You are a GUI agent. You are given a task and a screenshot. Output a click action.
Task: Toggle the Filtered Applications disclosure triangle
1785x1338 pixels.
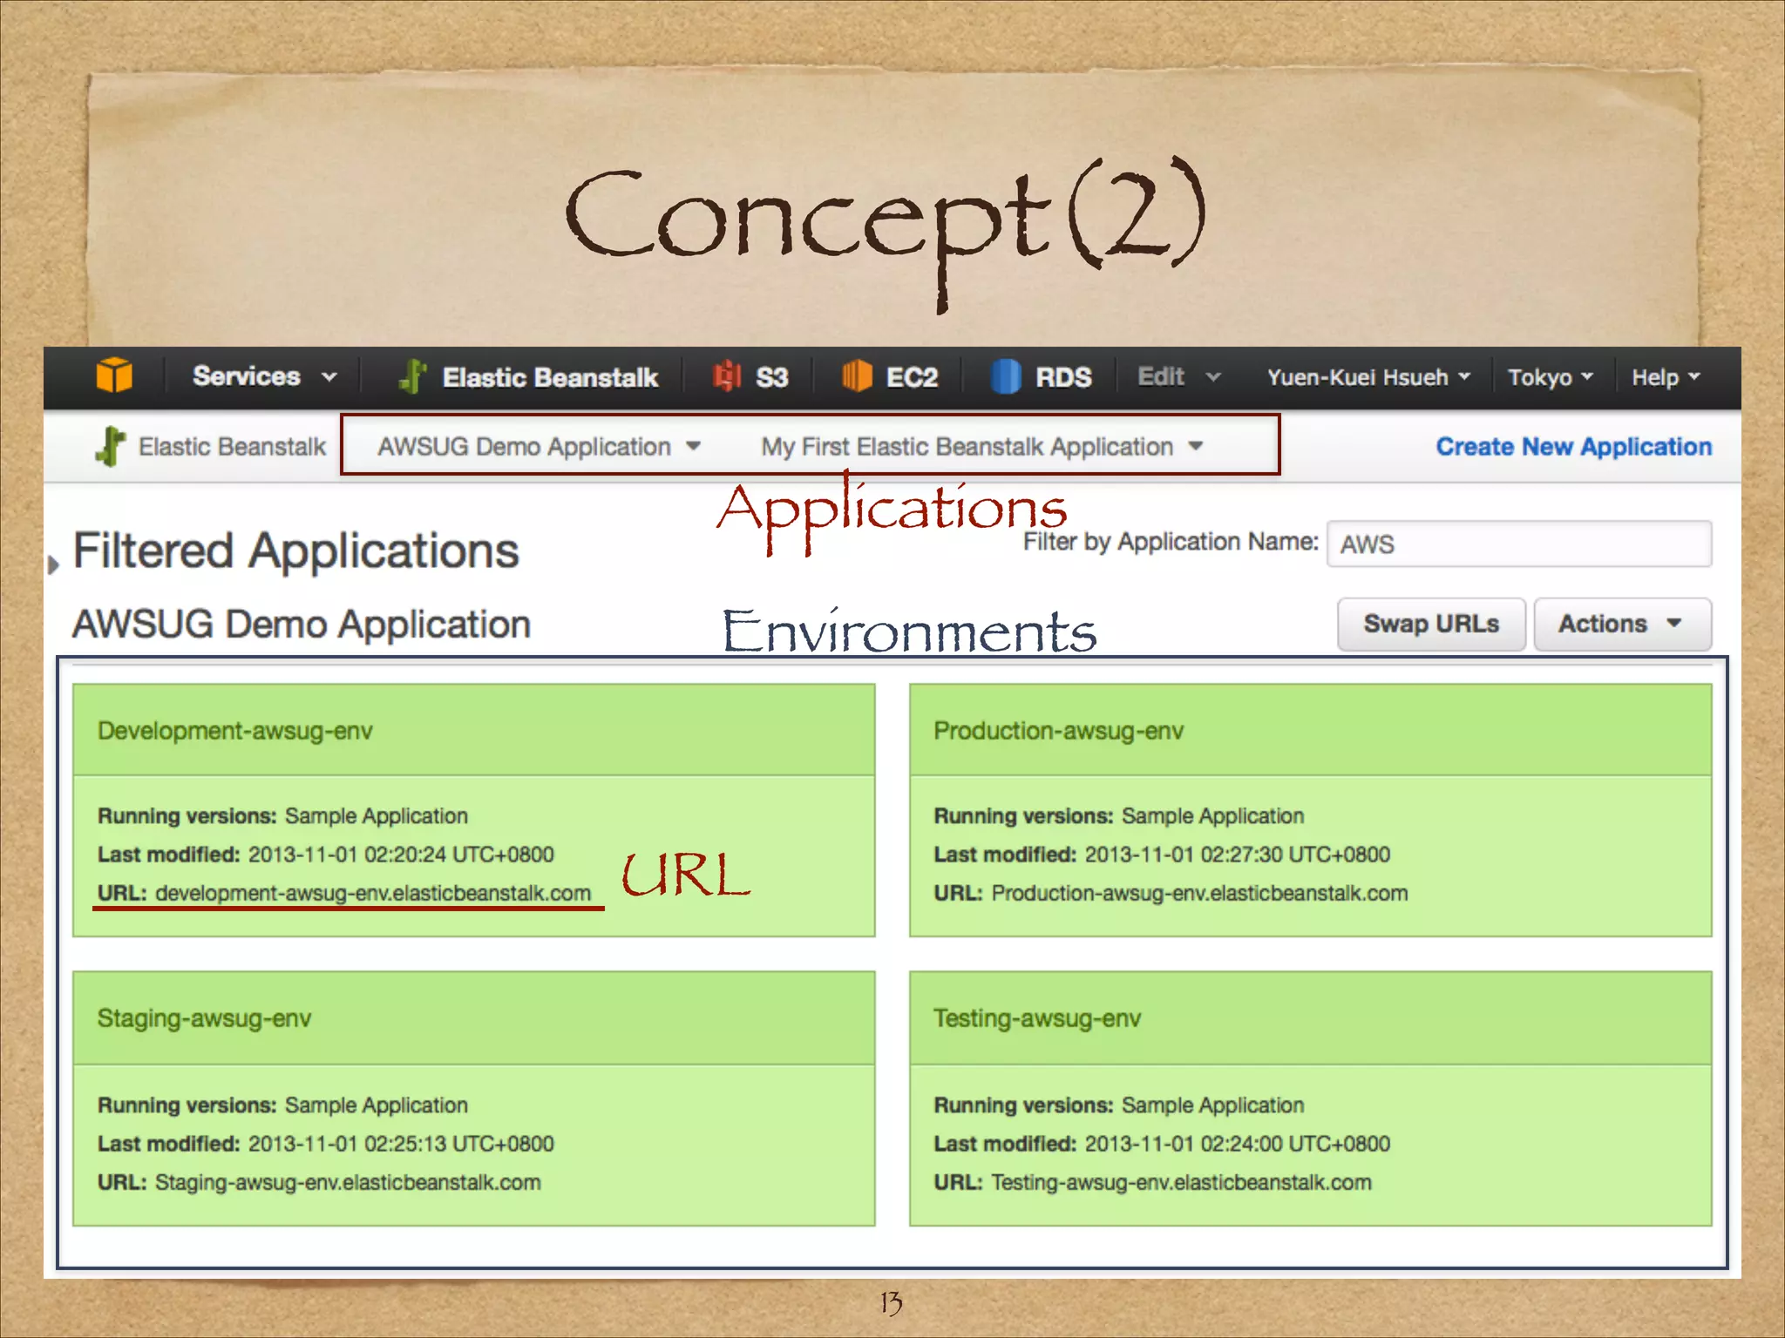pyautogui.click(x=54, y=564)
